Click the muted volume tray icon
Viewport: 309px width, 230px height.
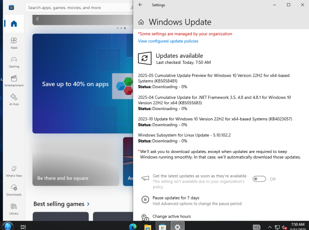(x=284, y=227)
